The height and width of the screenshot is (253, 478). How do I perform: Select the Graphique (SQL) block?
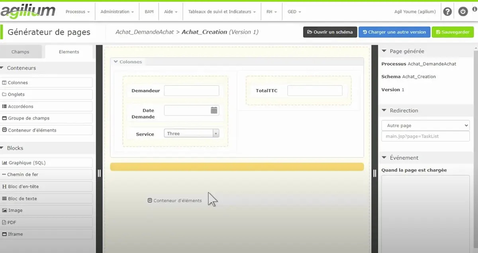coord(46,163)
